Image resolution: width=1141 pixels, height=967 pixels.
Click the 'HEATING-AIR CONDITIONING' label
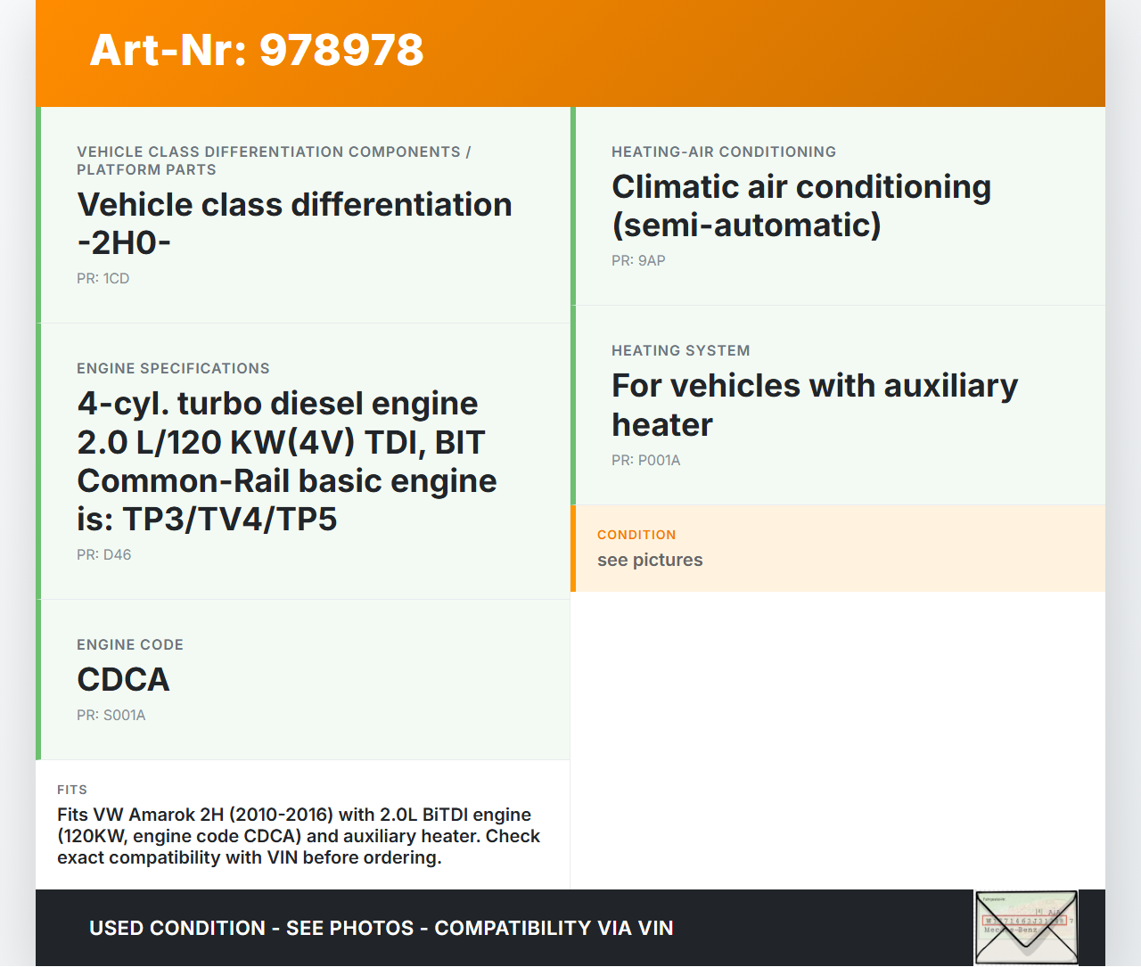click(724, 152)
